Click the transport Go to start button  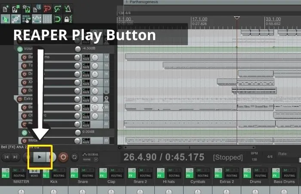point(6,157)
